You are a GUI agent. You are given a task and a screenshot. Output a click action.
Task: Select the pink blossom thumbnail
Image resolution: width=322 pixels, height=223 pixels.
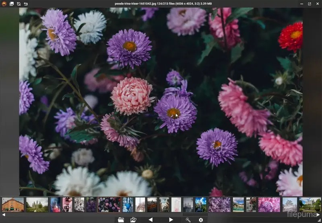coord(269,205)
